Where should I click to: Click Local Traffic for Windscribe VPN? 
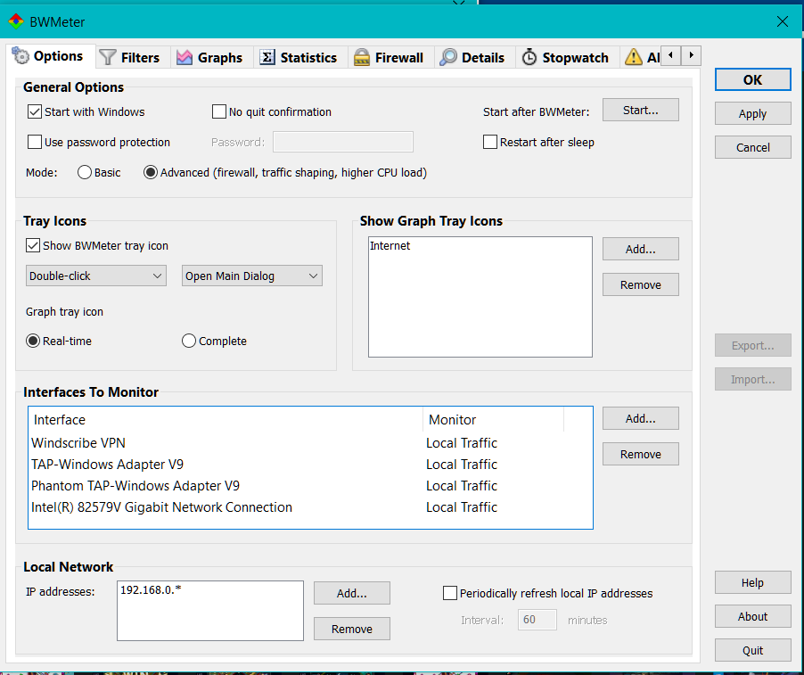[x=462, y=442]
